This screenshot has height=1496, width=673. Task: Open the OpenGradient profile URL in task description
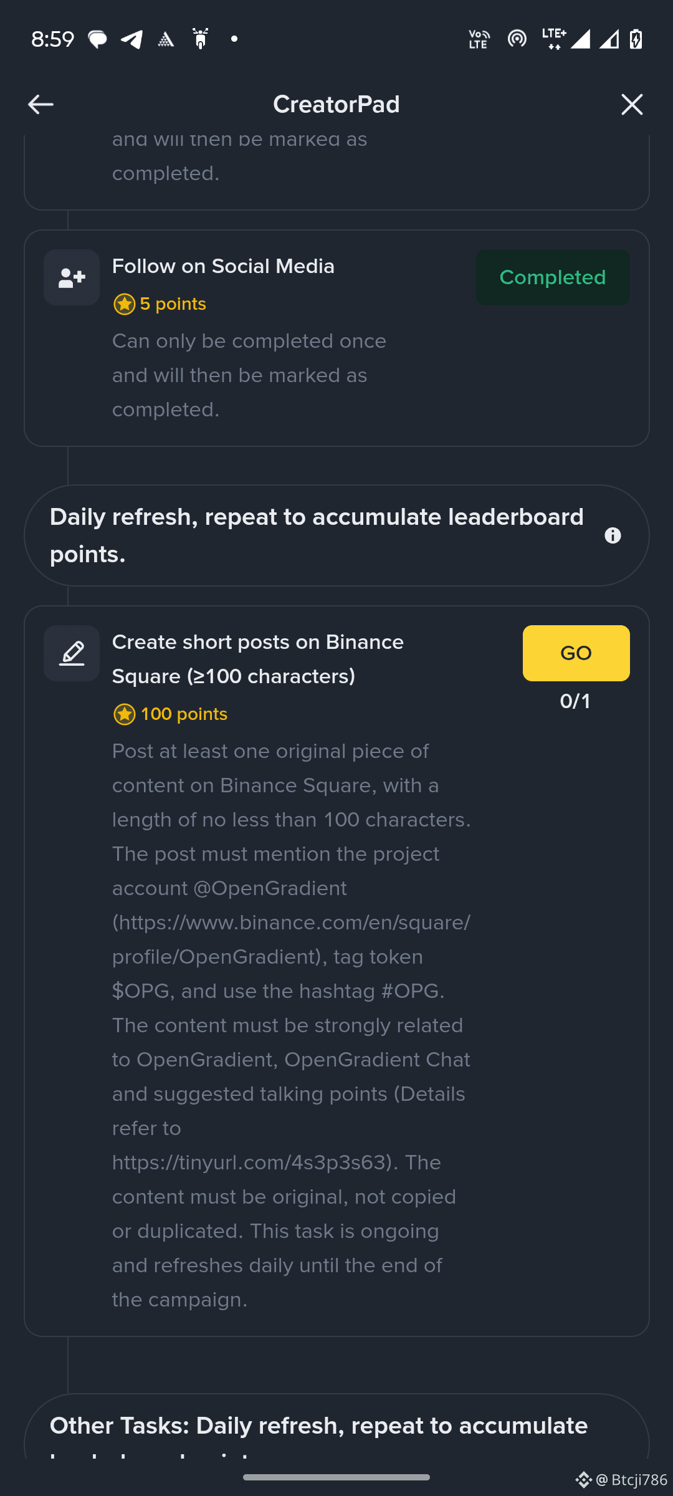pyautogui.click(x=292, y=939)
